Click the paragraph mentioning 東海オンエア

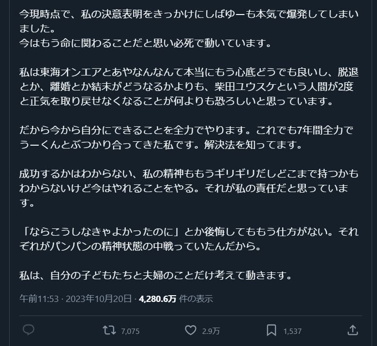coord(189,86)
